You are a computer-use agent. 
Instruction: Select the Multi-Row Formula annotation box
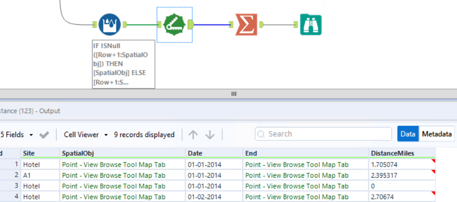pos(124,64)
